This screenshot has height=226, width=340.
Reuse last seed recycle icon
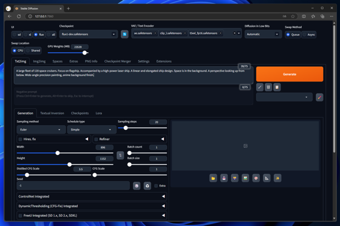point(147,186)
